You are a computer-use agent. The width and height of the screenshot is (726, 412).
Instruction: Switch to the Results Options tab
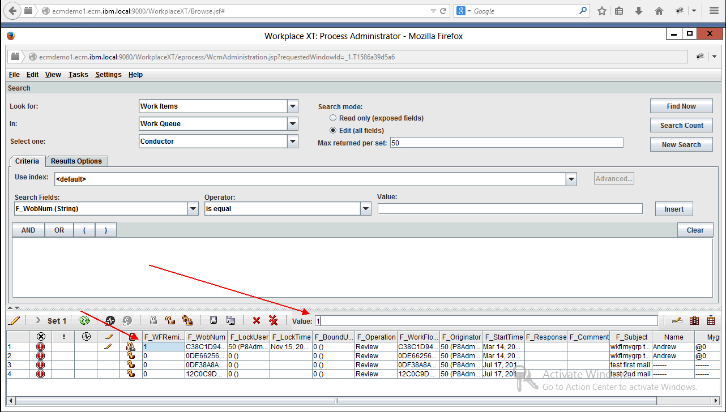click(x=76, y=161)
